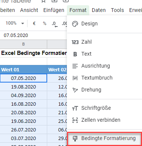The height and width of the screenshot is (146, 142).
Task: Click the rotation icon beside Drehung
Action: click(75, 90)
